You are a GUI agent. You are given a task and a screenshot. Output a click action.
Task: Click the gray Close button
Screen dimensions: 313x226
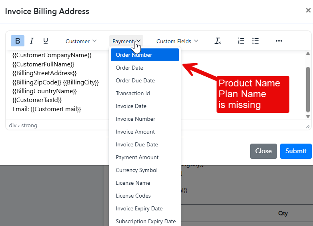tap(263, 151)
